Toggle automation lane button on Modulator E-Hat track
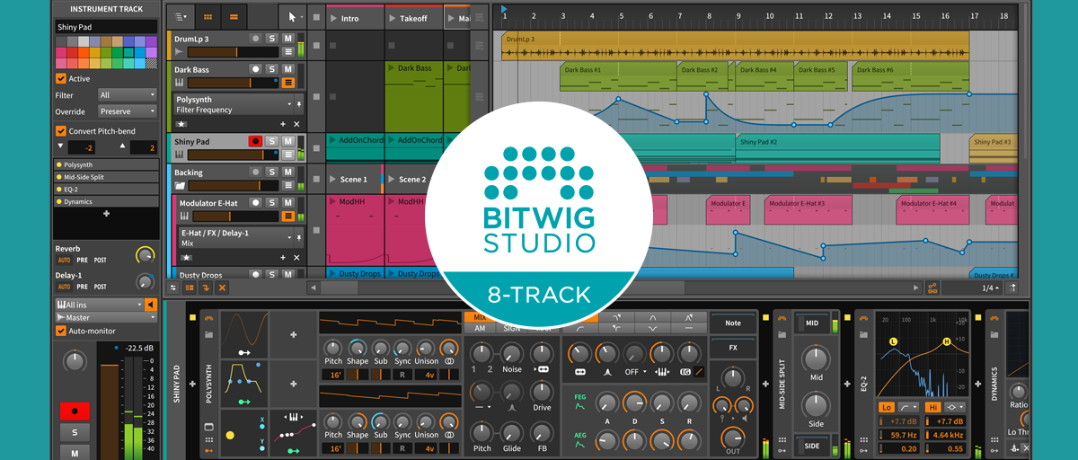The image size is (1078, 460). pos(288,217)
